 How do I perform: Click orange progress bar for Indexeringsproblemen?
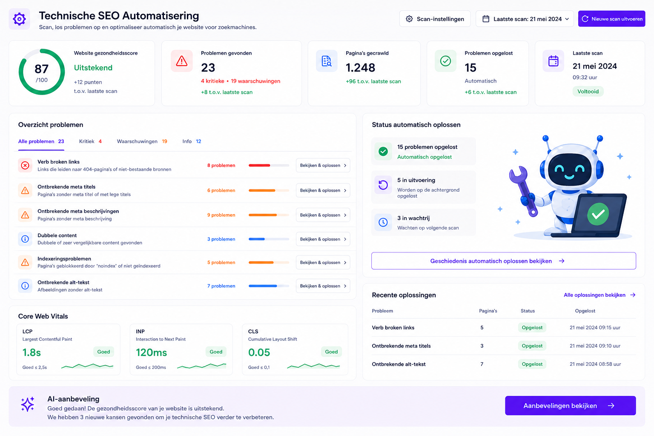(269, 263)
